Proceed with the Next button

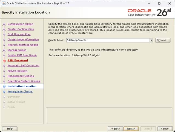pos(131,129)
